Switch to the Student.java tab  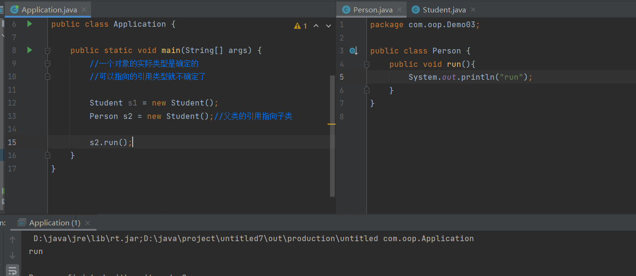(x=443, y=10)
